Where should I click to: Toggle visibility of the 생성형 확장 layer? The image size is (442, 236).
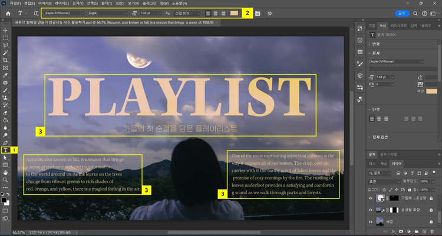(371, 210)
